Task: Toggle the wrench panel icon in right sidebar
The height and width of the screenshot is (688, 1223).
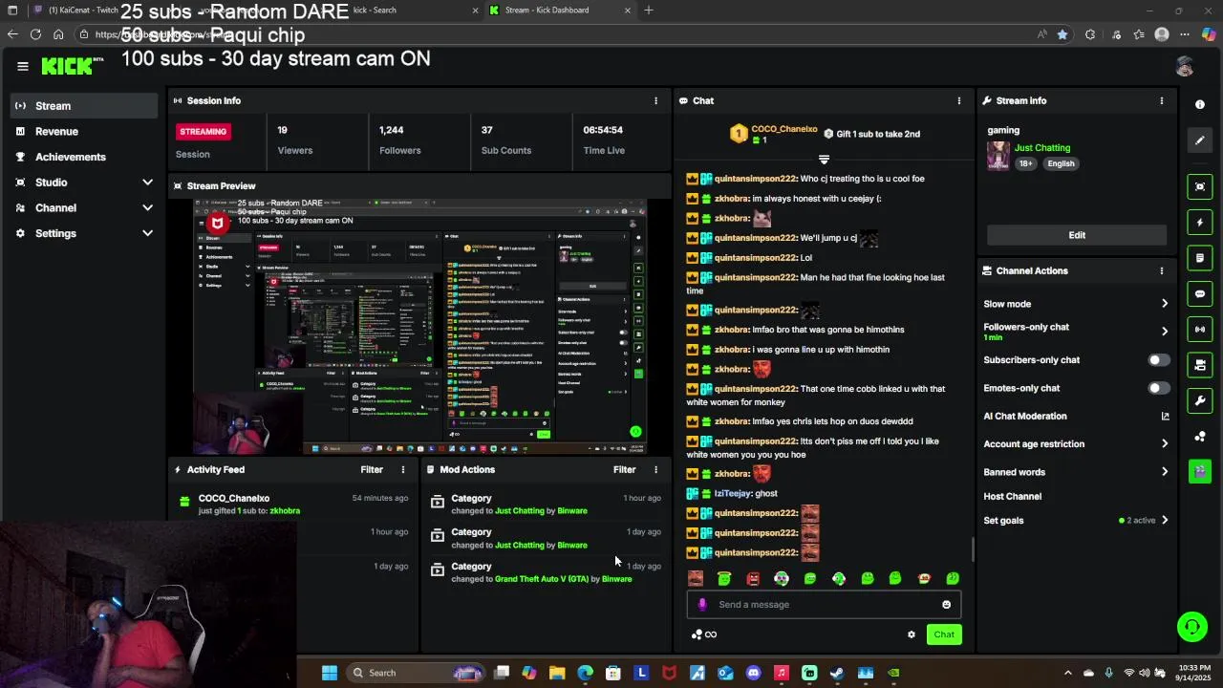Action: coord(1200,400)
